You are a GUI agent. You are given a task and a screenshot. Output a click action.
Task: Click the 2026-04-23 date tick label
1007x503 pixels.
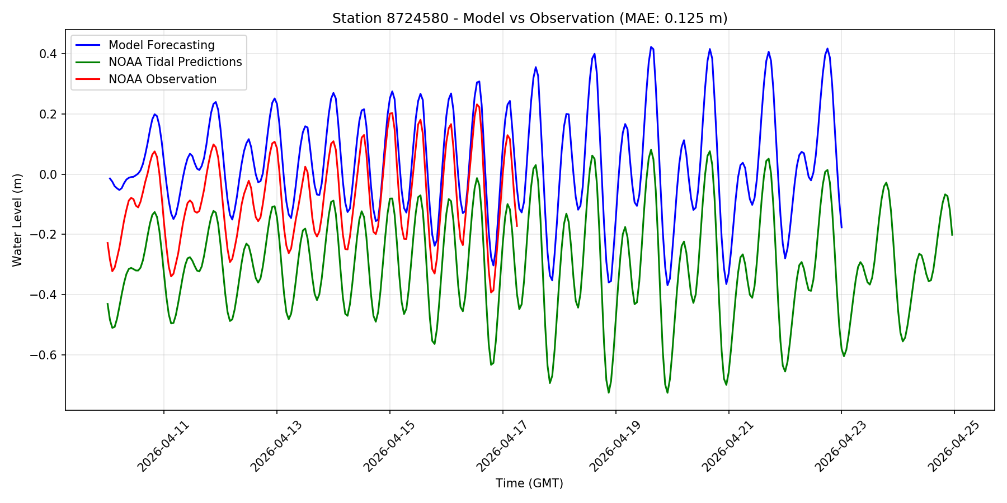(x=841, y=447)
